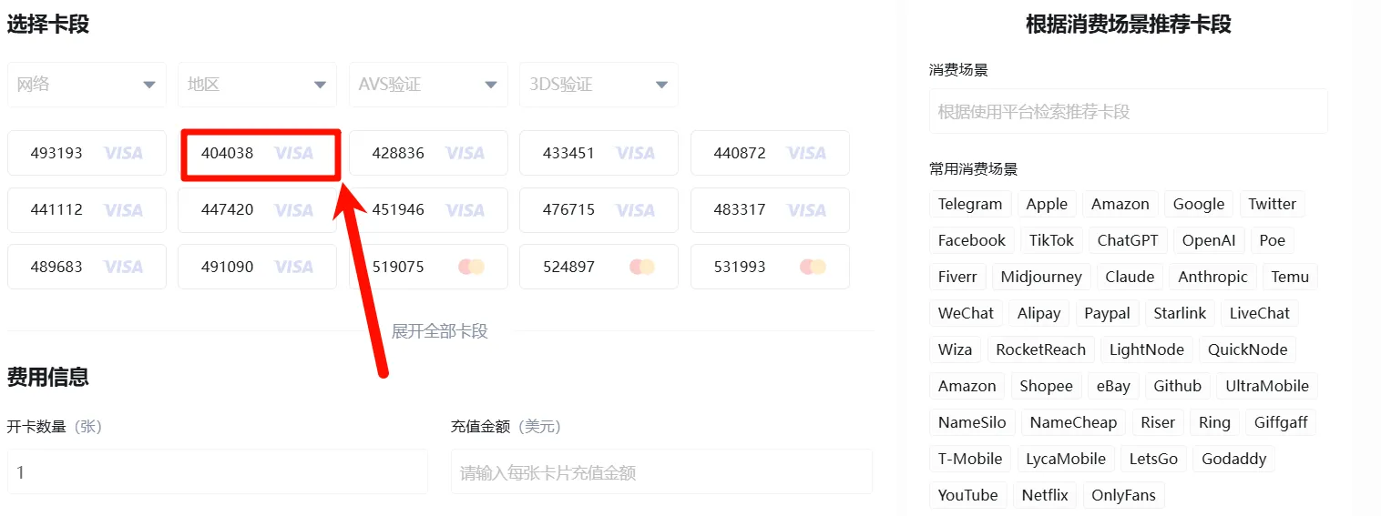This screenshot has width=1381, height=516.
Task: Click the 开卡数量 input field
Action: click(x=218, y=471)
